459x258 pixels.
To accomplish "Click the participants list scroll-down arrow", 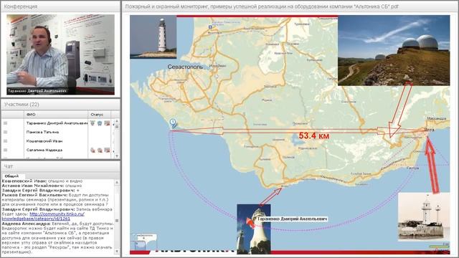I will coord(116,156).
